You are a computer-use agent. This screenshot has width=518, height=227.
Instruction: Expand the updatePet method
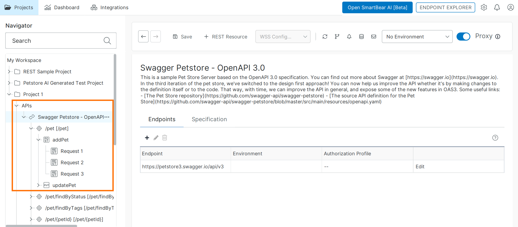pyautogui.click(x=38, y=185)
